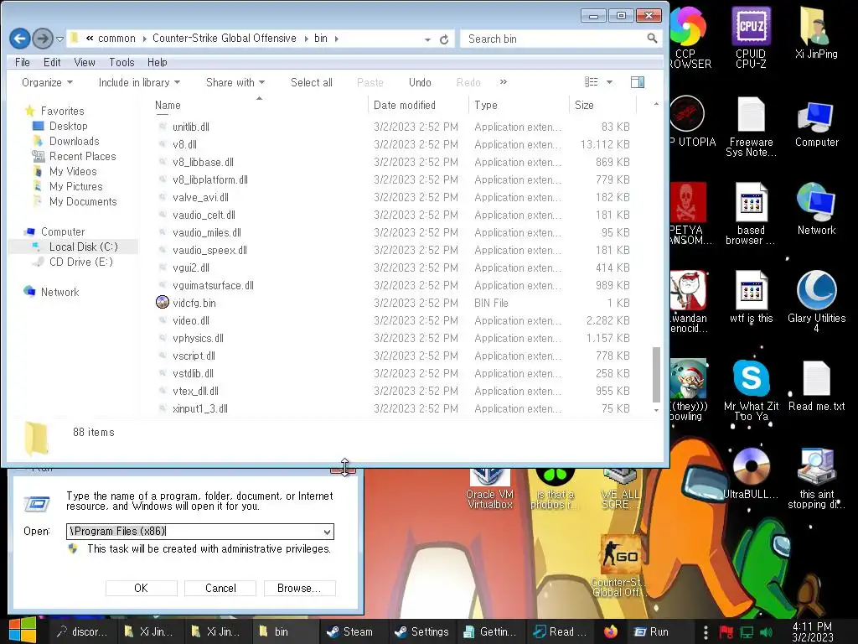Toggle the preview pane icon

point(638,82)
